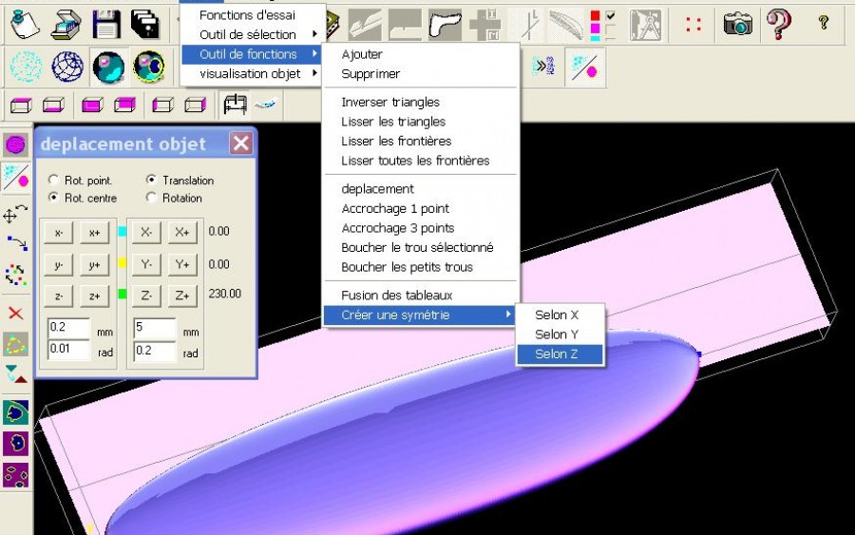
Task: Click the shaded sphere render icon
Action: (108, 67)
